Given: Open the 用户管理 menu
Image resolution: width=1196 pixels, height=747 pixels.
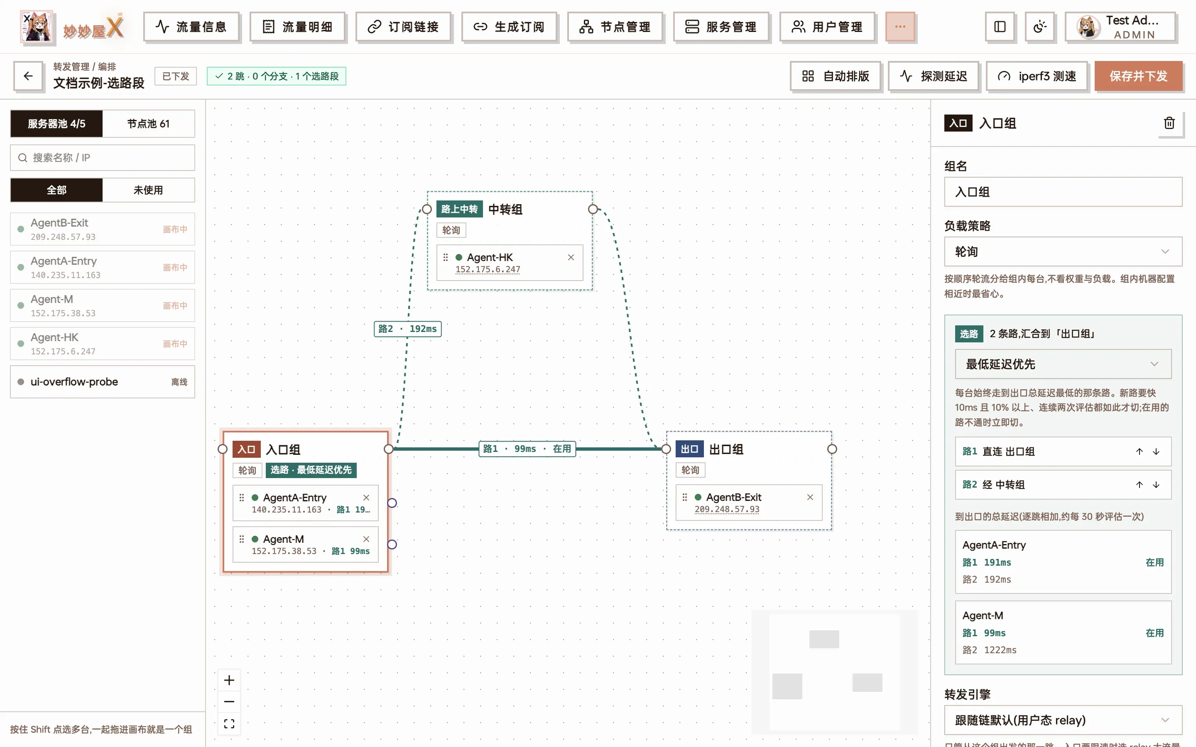Looking at the screenshot, I should point(827,27).
